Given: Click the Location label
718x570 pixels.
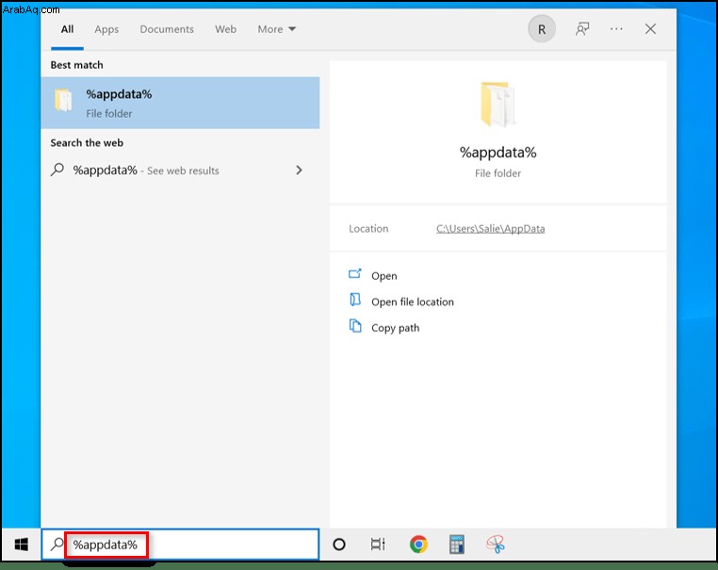Looking at the screenshot, I should pyautogui.click(x=368, y=228).
